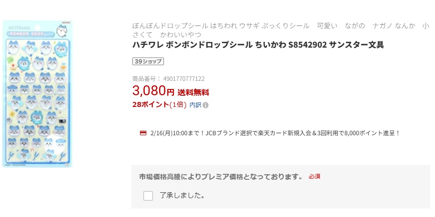The height and width of the screenshot is (217, 435).
Task: Click the 市場価格高騰 premium price notice heading
Action: (x=221, y=177)
